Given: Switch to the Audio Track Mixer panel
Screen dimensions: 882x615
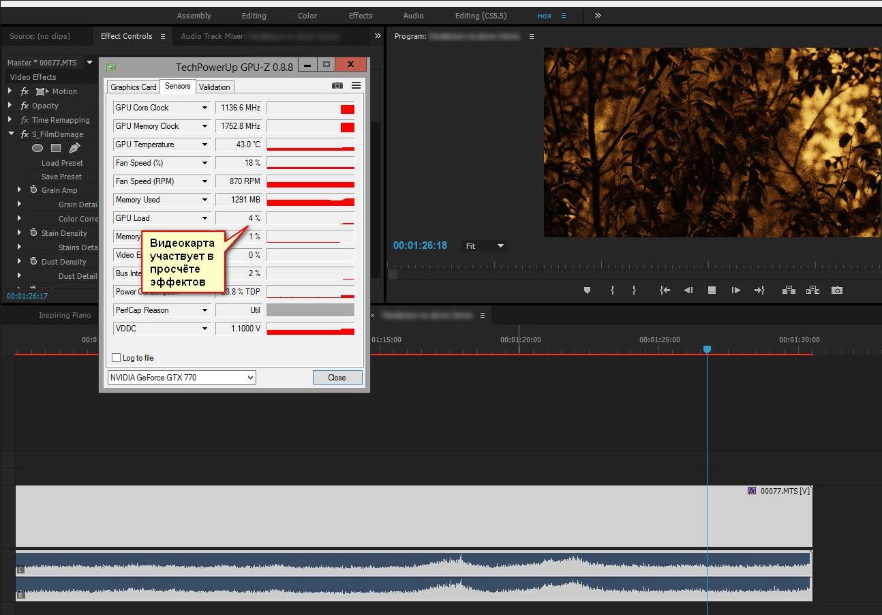Looking at the screenshot, I should pos(213,36).
